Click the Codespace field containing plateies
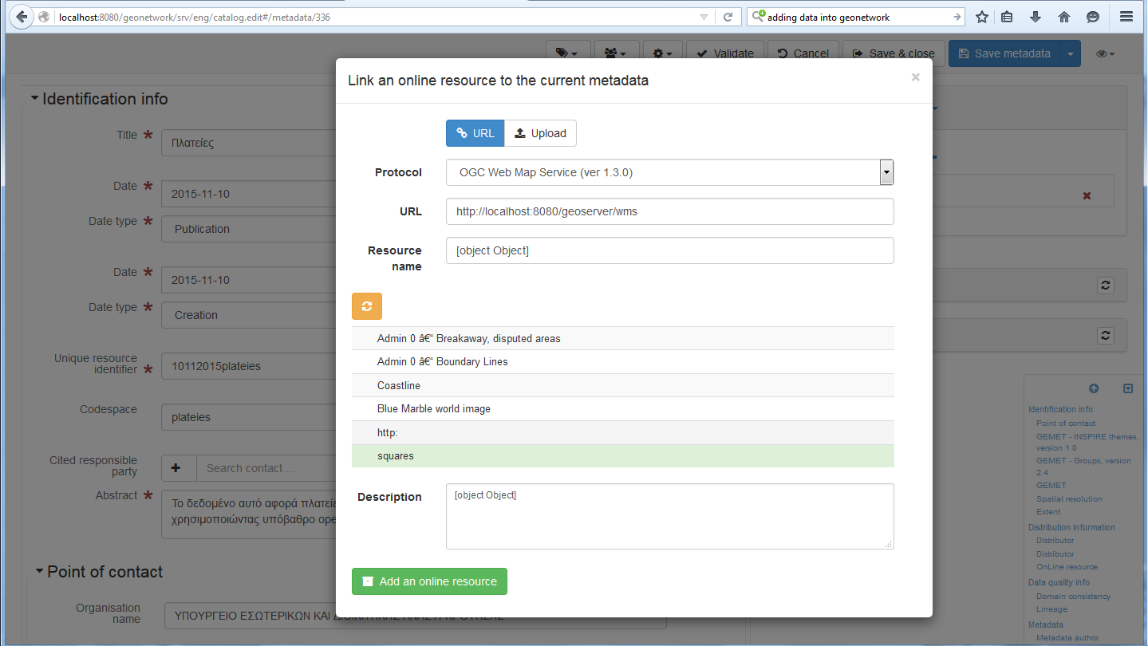The image size is (1148, 646). point(249,417)
